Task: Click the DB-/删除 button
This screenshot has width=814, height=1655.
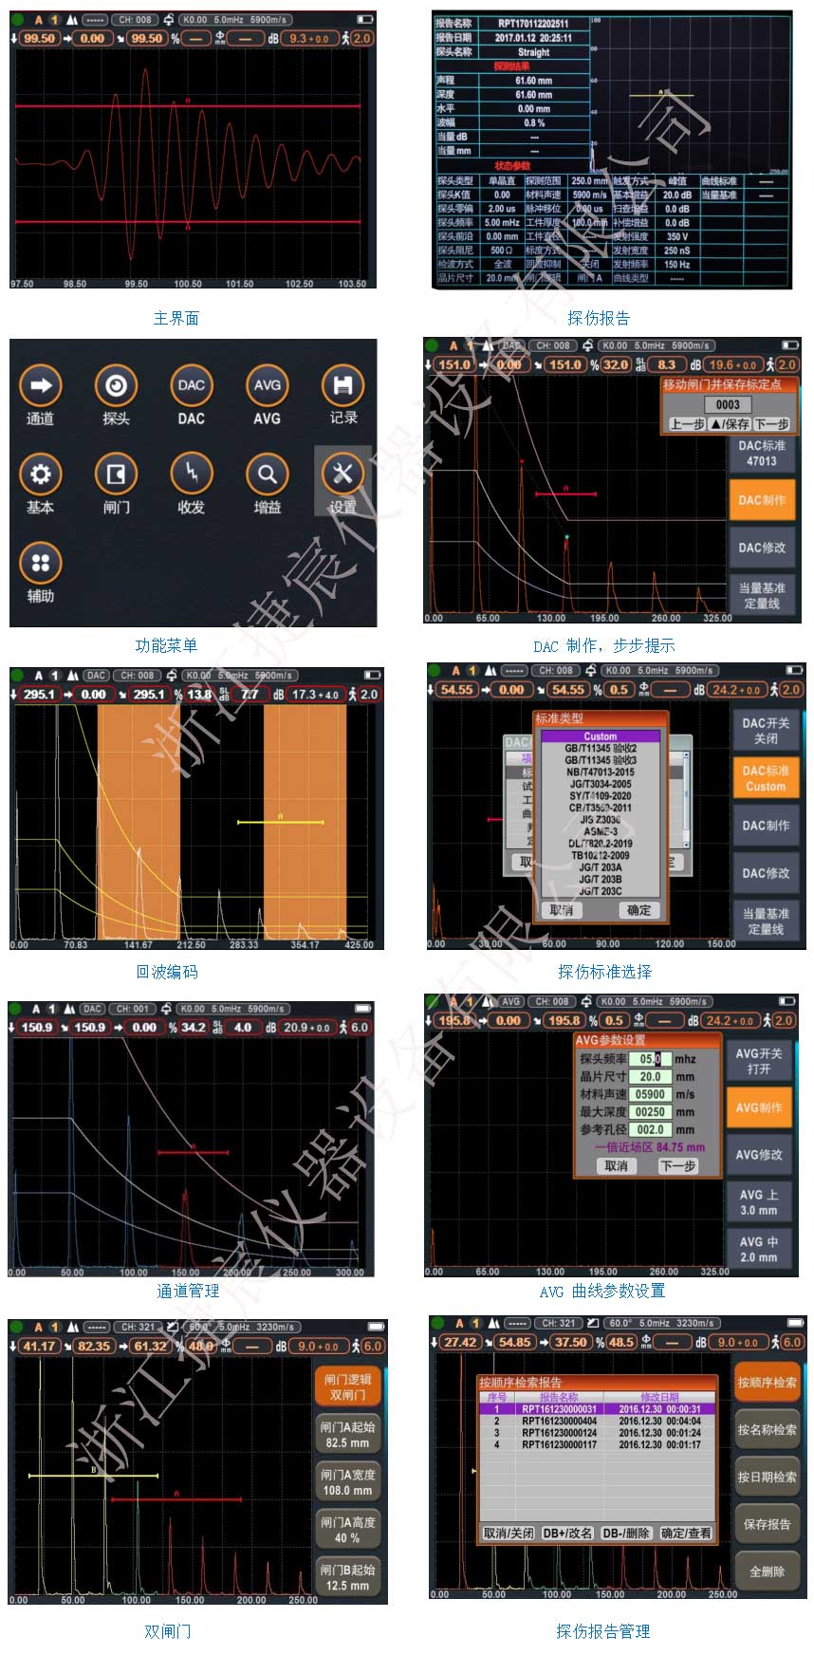Action: tap(624, 1534)
